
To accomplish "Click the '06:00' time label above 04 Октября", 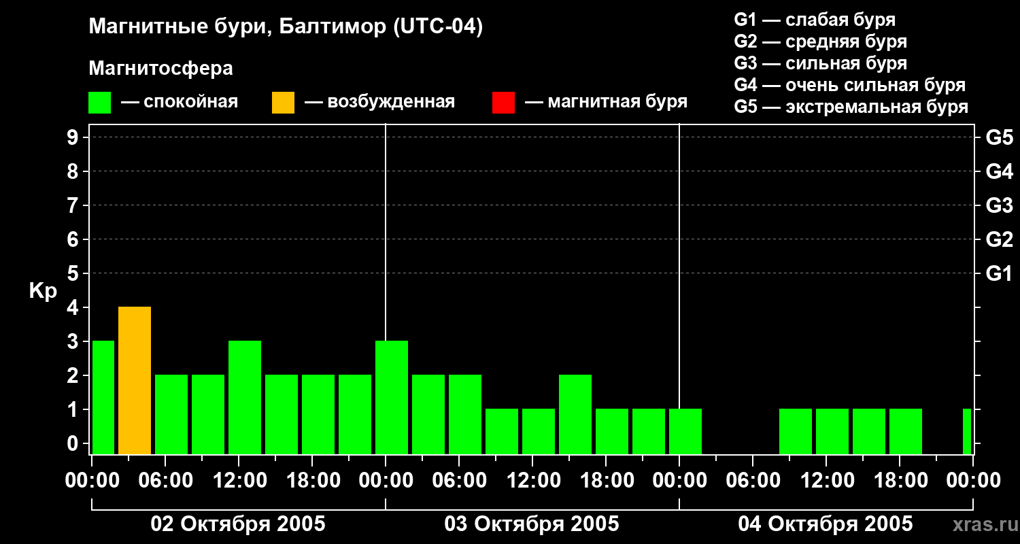I will pos(753,481).
